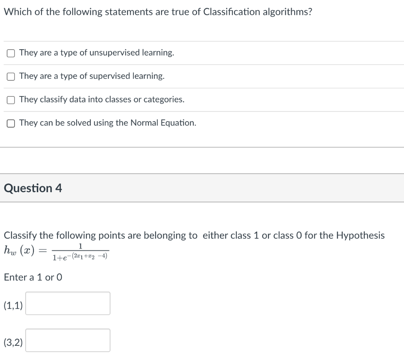Select the classes or categories checkbox

click(11, 100)
